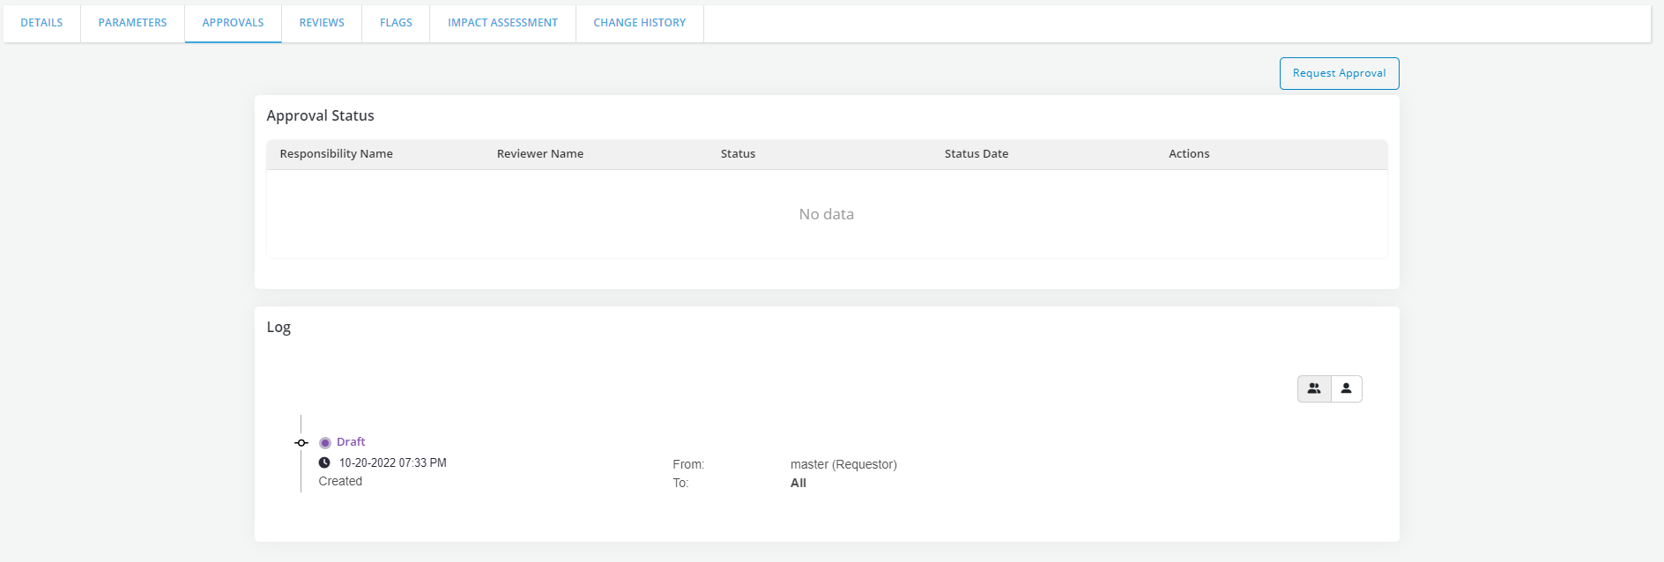Open the Details tab
The height and width of the screenshot is (562, 1664).
point(41,23)
